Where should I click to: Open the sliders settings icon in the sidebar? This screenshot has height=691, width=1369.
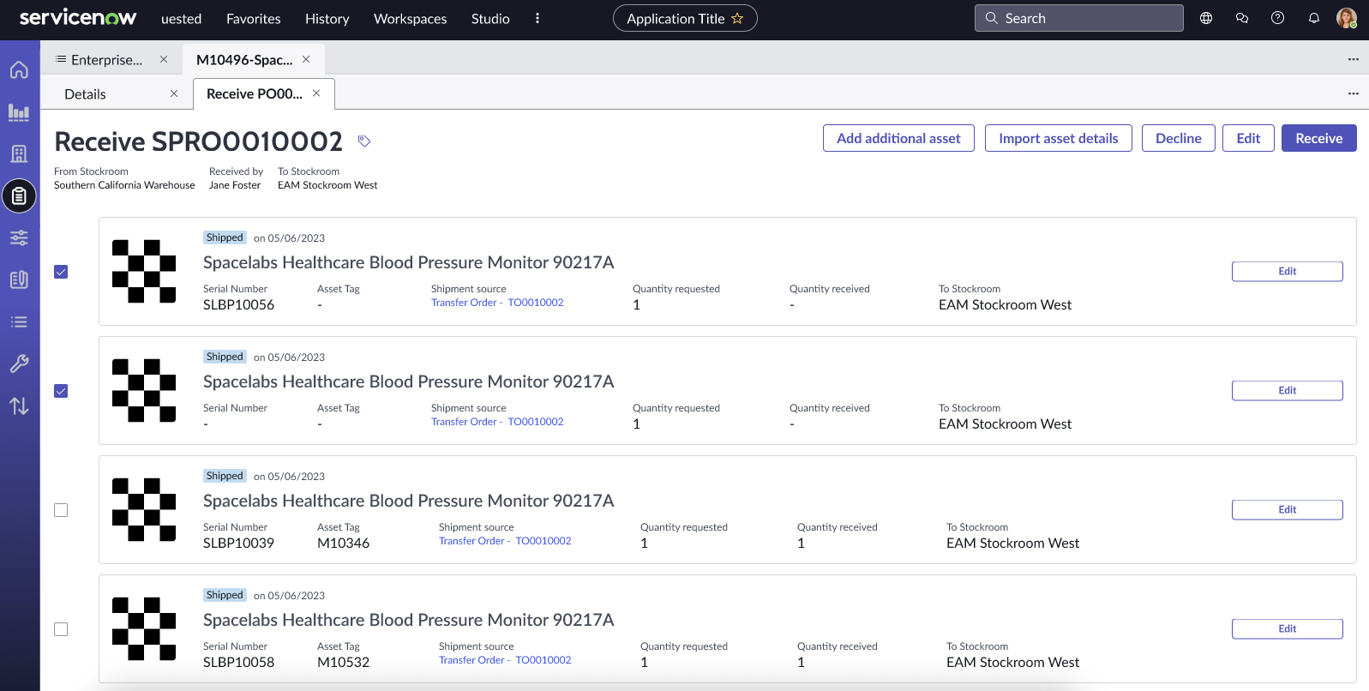pyautogui.click(x=19, y=237)
